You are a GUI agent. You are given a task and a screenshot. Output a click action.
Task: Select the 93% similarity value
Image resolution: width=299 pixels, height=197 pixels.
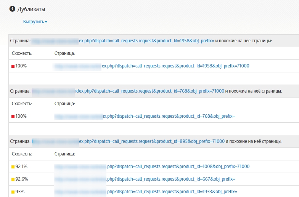20,192
